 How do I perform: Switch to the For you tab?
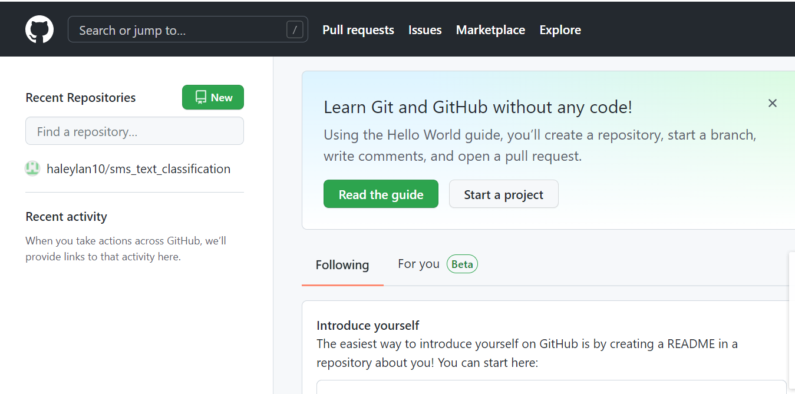(x=418, y=264)
